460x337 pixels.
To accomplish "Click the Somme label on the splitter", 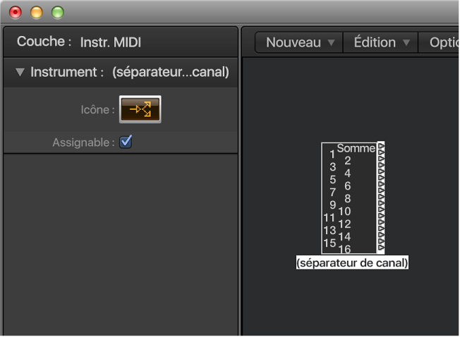I will (x=356, y=148).
